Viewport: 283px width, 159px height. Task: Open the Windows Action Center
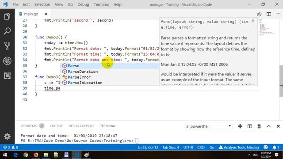pyautogui.click(x=276, y=155)
